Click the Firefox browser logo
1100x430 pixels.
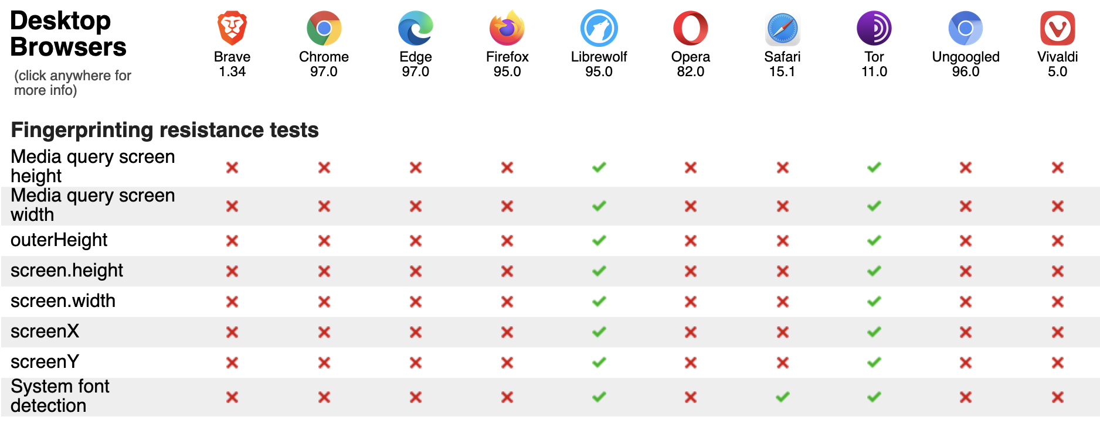(x=507, y=28)
